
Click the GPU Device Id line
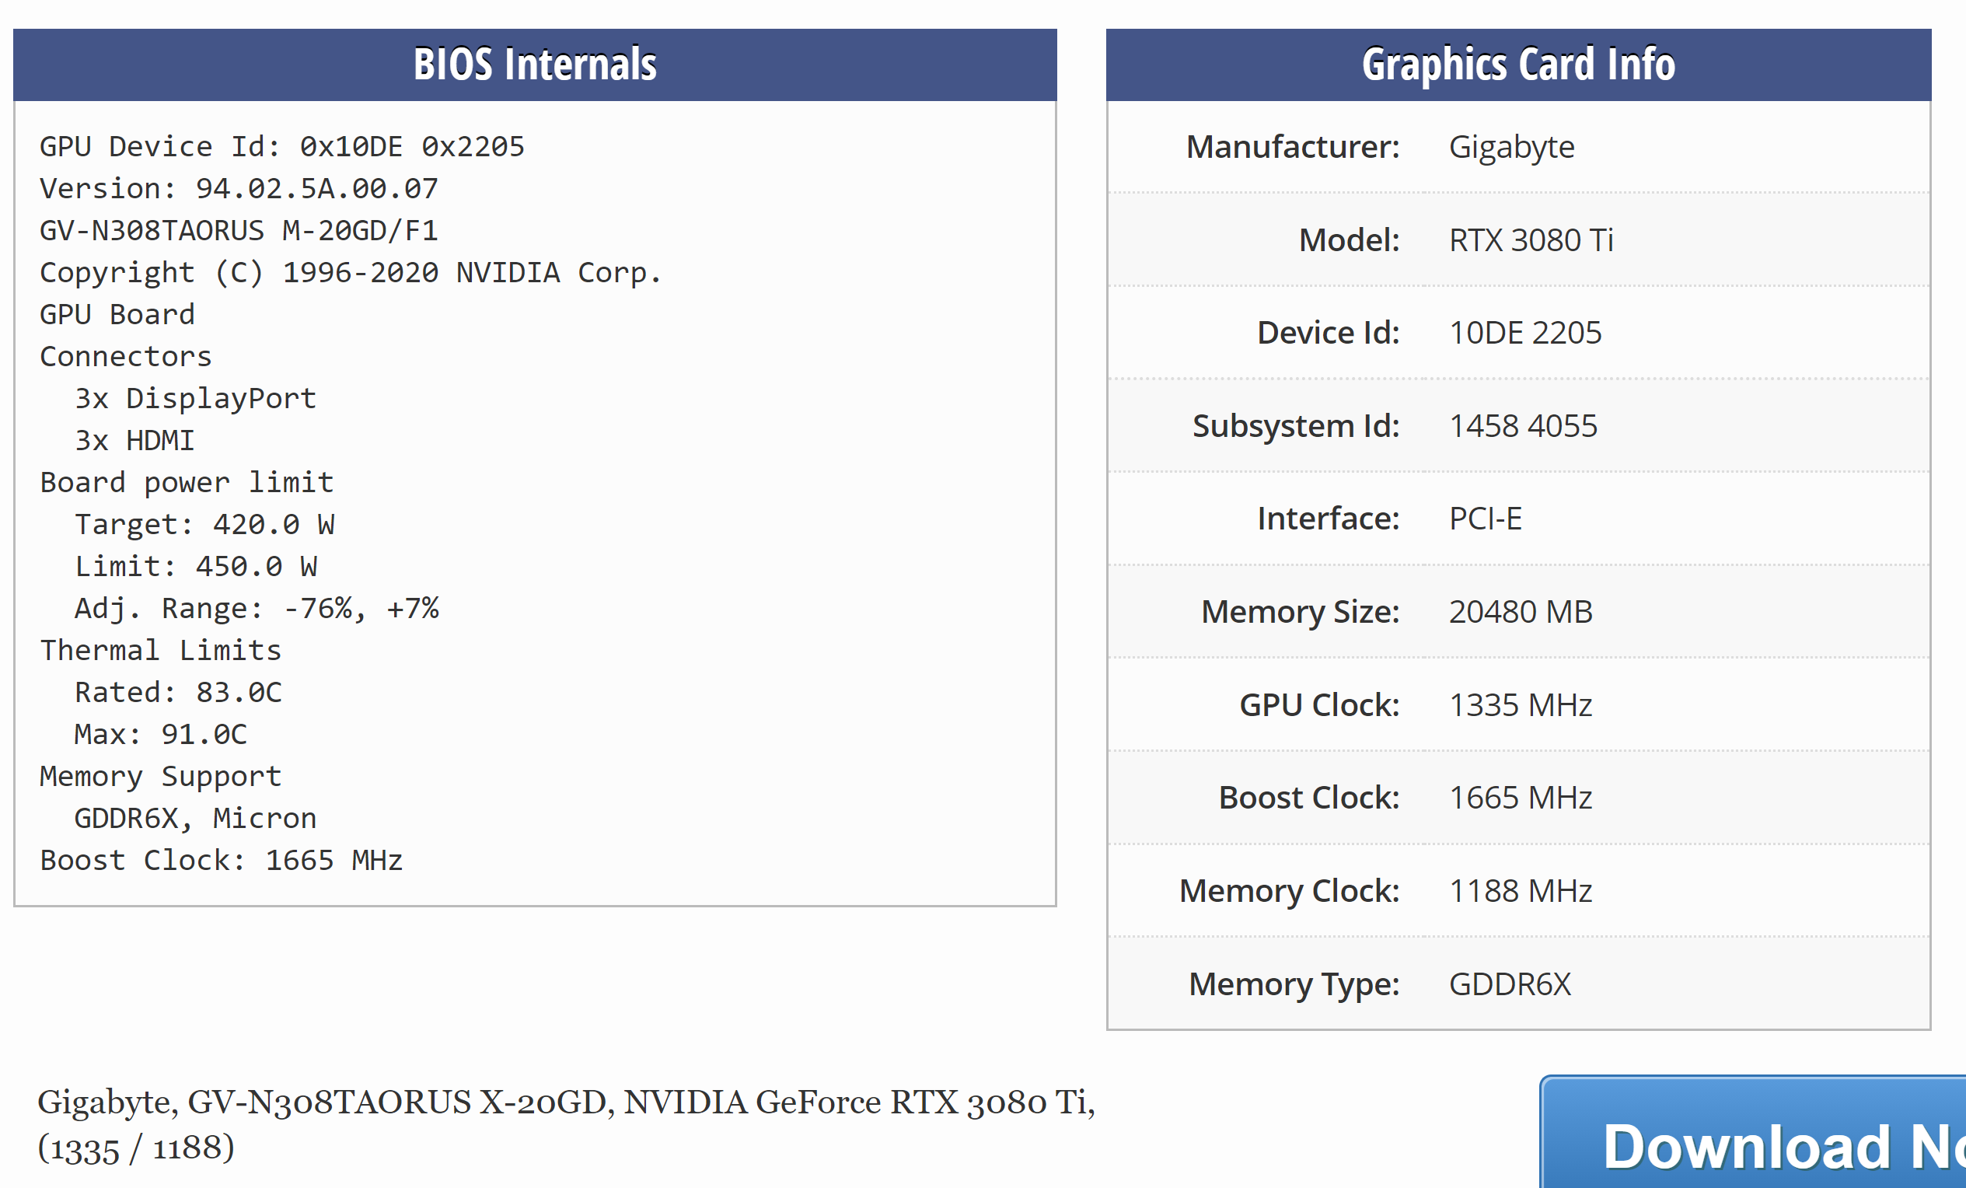[281, 147]
